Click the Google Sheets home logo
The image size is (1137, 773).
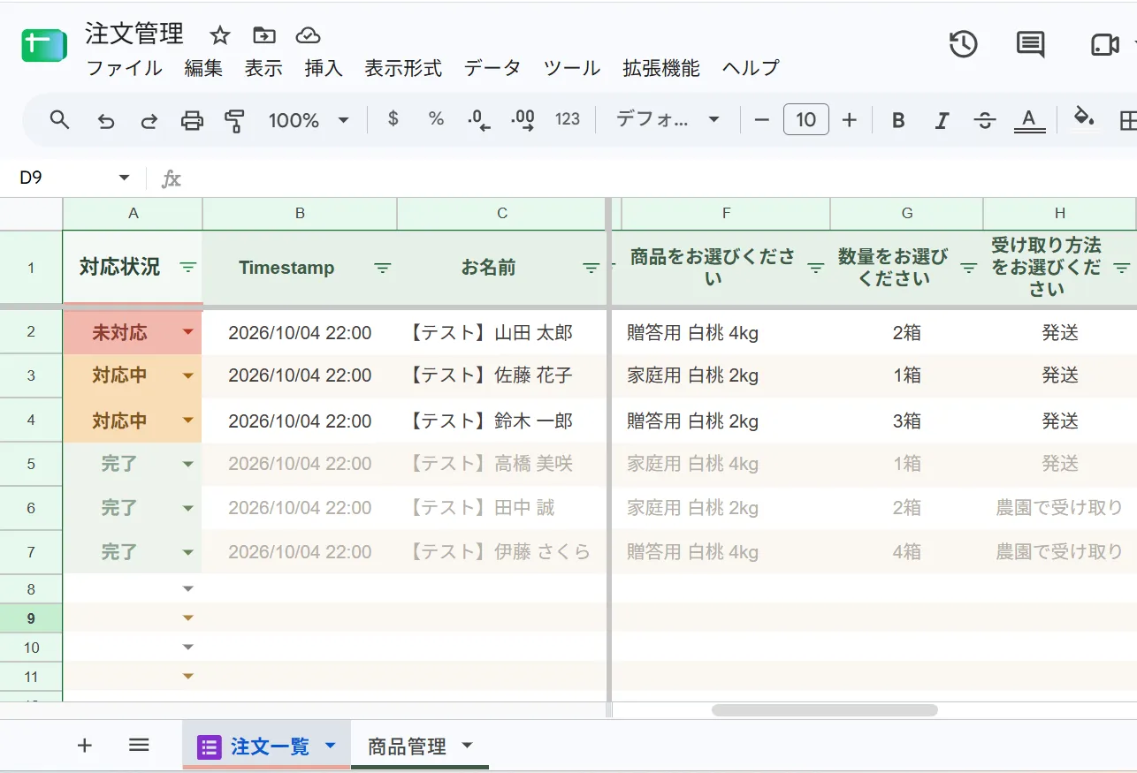click(44, 45)
